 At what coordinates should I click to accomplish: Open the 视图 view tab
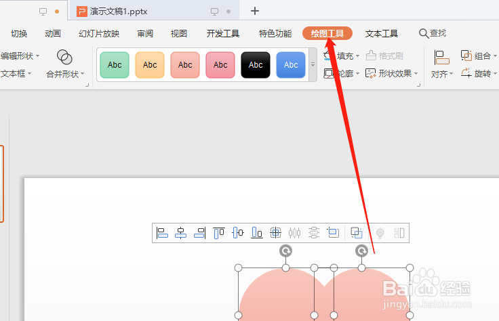point(179,33)
